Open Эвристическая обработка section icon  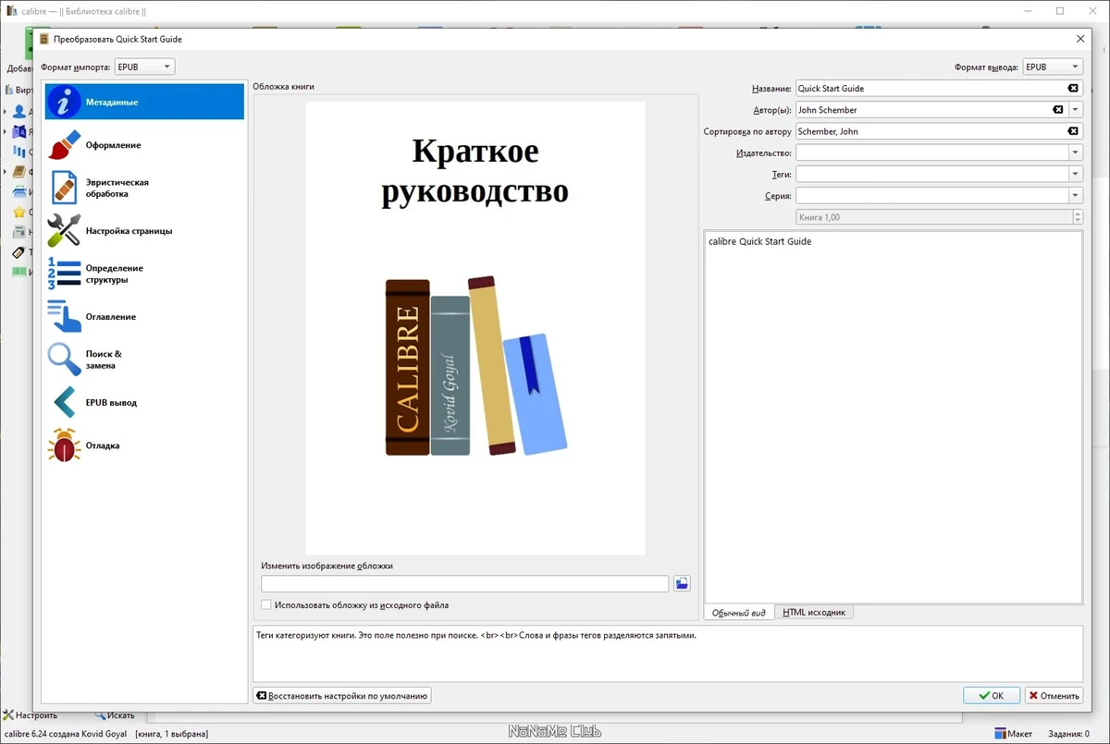pos(65,189)
